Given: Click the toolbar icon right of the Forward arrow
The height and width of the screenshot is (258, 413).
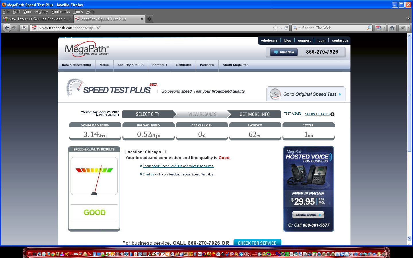Looking at the screenshot, I should [x=24, y=28].
